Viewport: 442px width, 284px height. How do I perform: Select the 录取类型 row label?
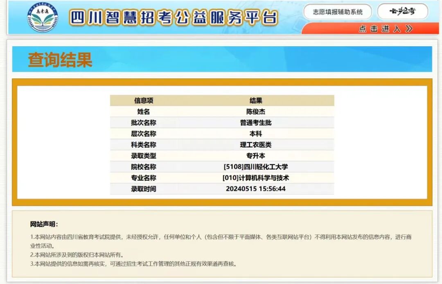point(144,156)
